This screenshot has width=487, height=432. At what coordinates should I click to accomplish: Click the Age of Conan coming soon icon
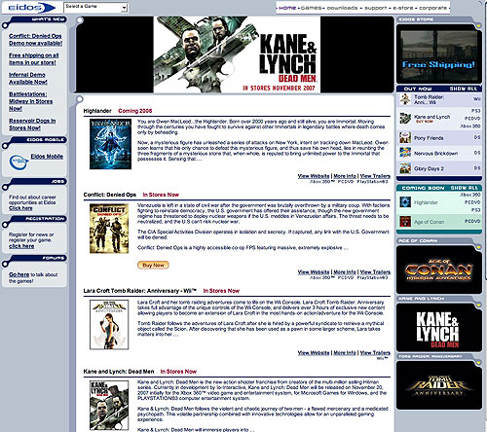point(405,222)
